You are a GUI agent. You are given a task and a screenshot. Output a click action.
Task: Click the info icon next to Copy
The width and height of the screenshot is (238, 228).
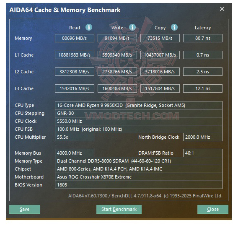[174, 28]
